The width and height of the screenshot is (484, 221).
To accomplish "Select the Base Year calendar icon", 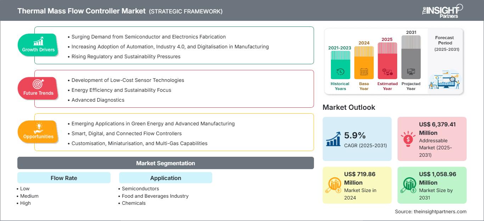I will click(x=364, y=71).
